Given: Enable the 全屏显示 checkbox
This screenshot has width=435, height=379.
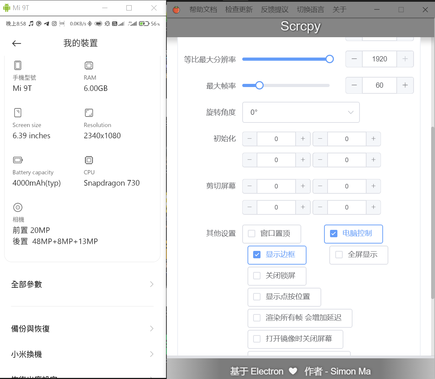Looking at the screenshot, I should (339, 254).
